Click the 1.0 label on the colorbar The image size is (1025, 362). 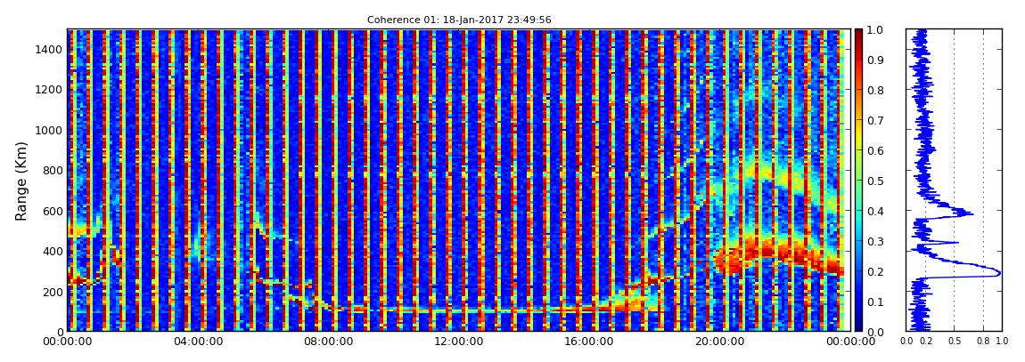877,30
